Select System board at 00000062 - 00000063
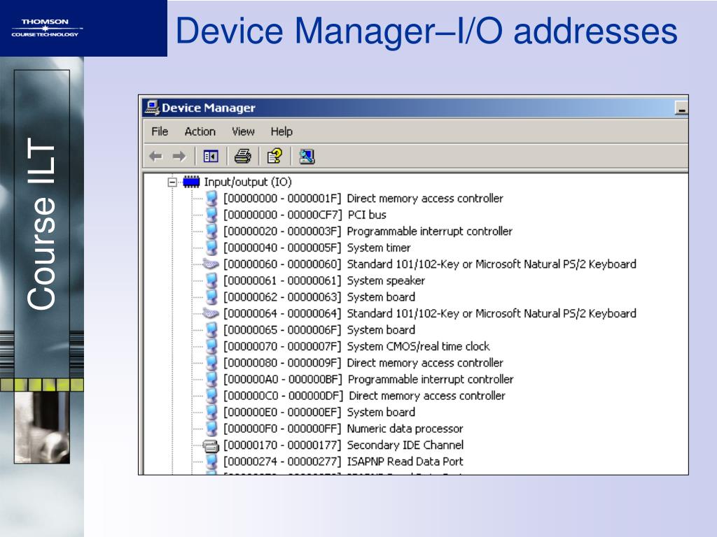Screen dimensions: 717x537 (x=319, y=296)
